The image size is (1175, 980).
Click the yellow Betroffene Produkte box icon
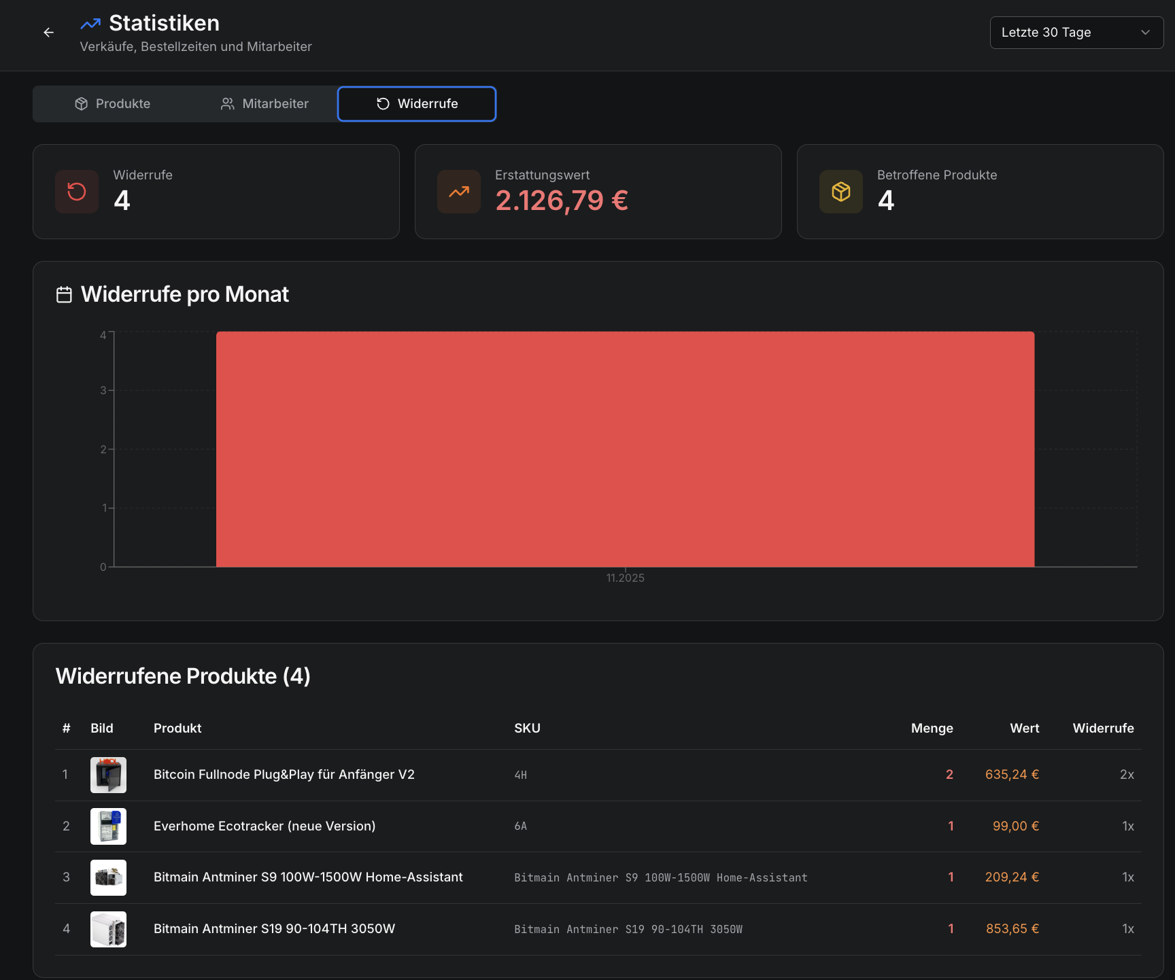[841, 192]
